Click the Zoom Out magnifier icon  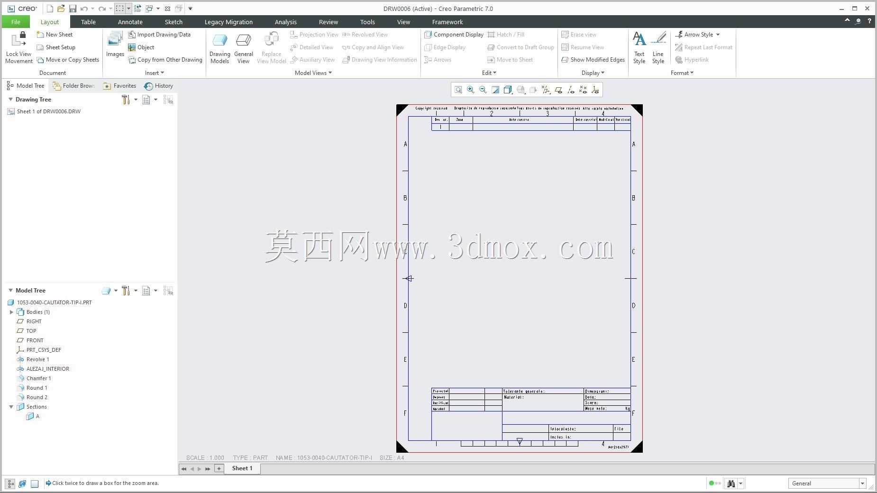click(483, 90)
